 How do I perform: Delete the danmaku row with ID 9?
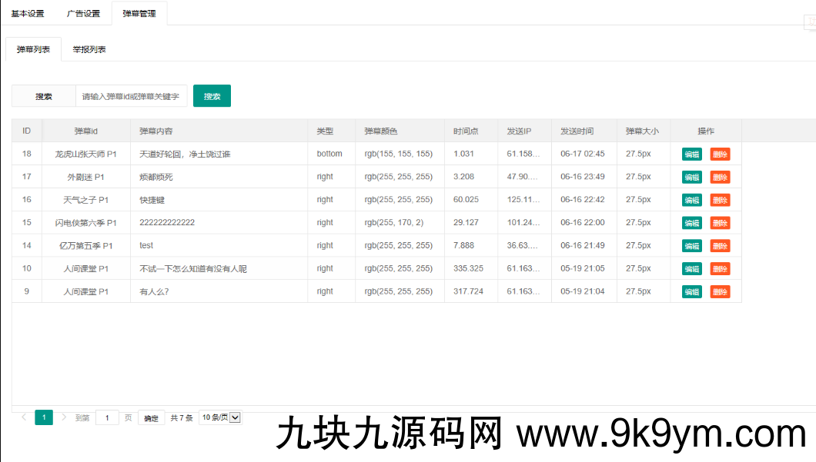720,292
